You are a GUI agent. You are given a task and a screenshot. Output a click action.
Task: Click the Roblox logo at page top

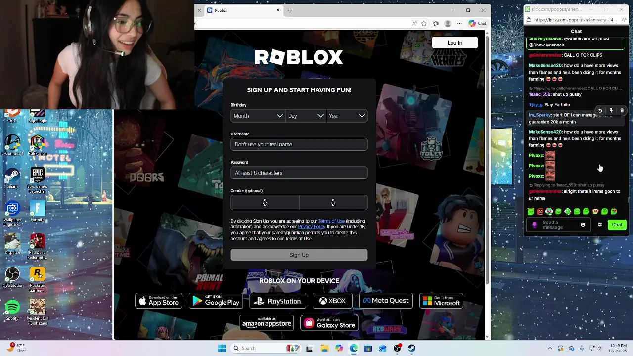pyautogui.click(x=299, y=57)
